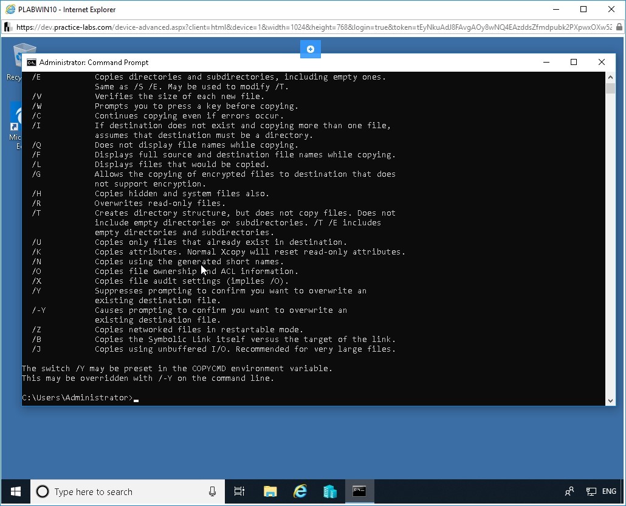Click 'Copies hidden and system files also.'

(x=182, y=194)
